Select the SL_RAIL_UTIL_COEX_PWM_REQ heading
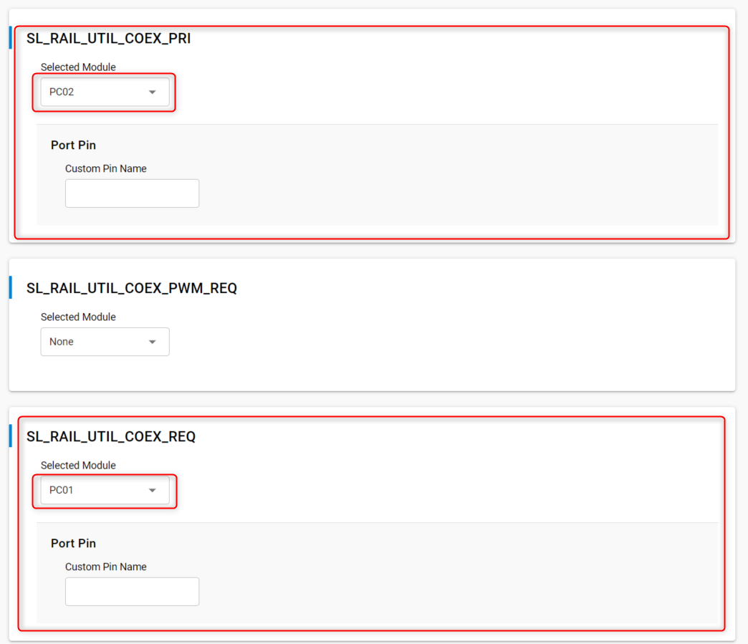 (x=131, y=288)
